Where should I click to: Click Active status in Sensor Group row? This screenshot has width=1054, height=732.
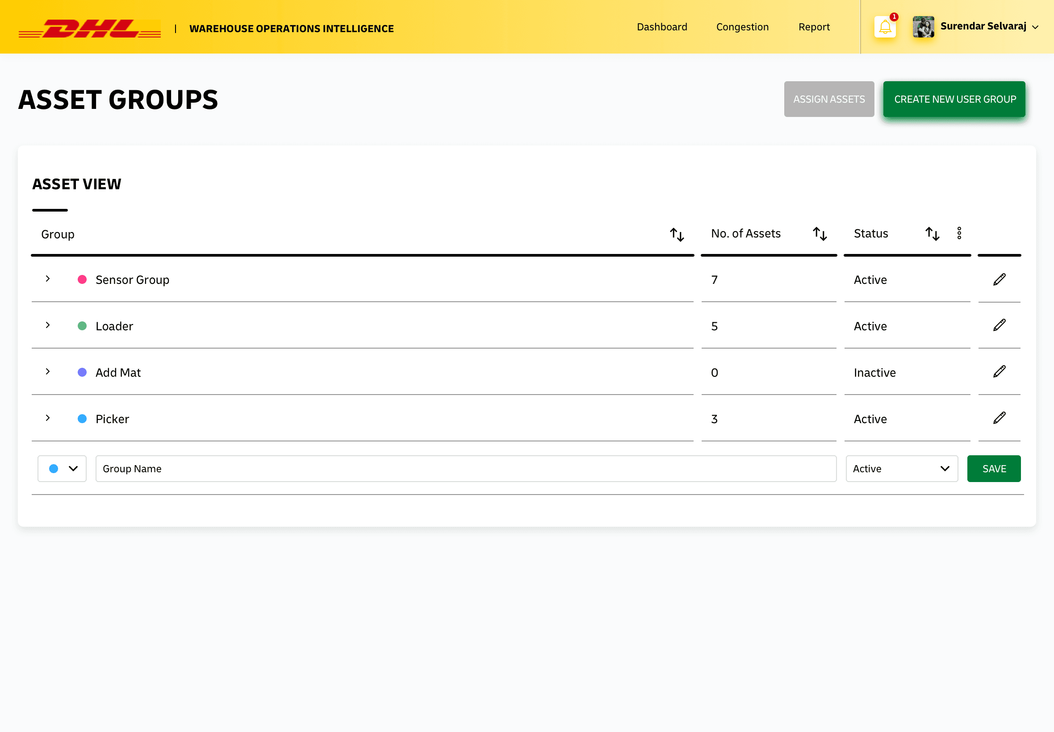pos(870,280)
